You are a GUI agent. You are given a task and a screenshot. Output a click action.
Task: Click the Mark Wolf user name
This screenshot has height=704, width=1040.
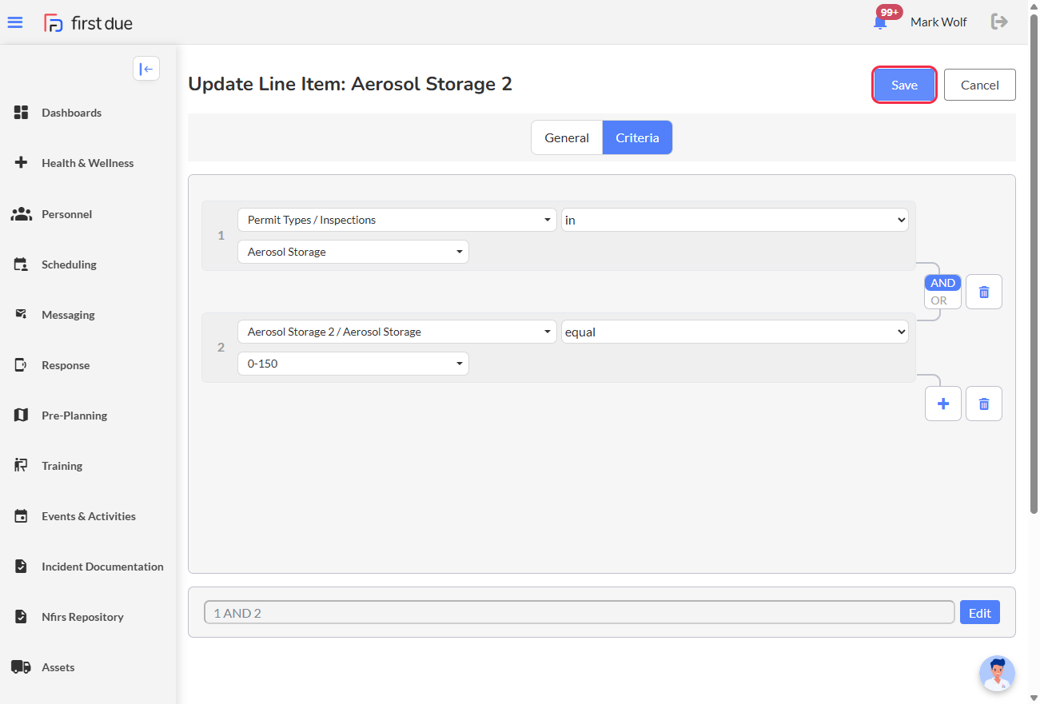pyautogui.click(x=938, y=22)
